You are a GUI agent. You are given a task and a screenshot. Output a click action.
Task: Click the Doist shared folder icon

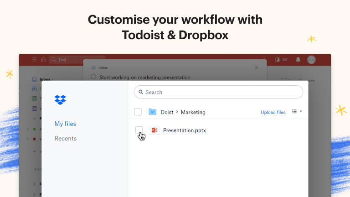click(x=152, y=112)
